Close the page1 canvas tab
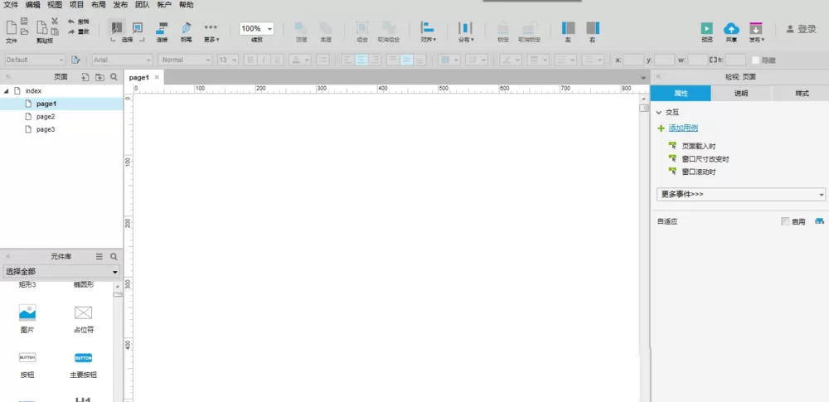Image resolution: width=829 pixels, height=402 pixels. (x=157, y=77)
